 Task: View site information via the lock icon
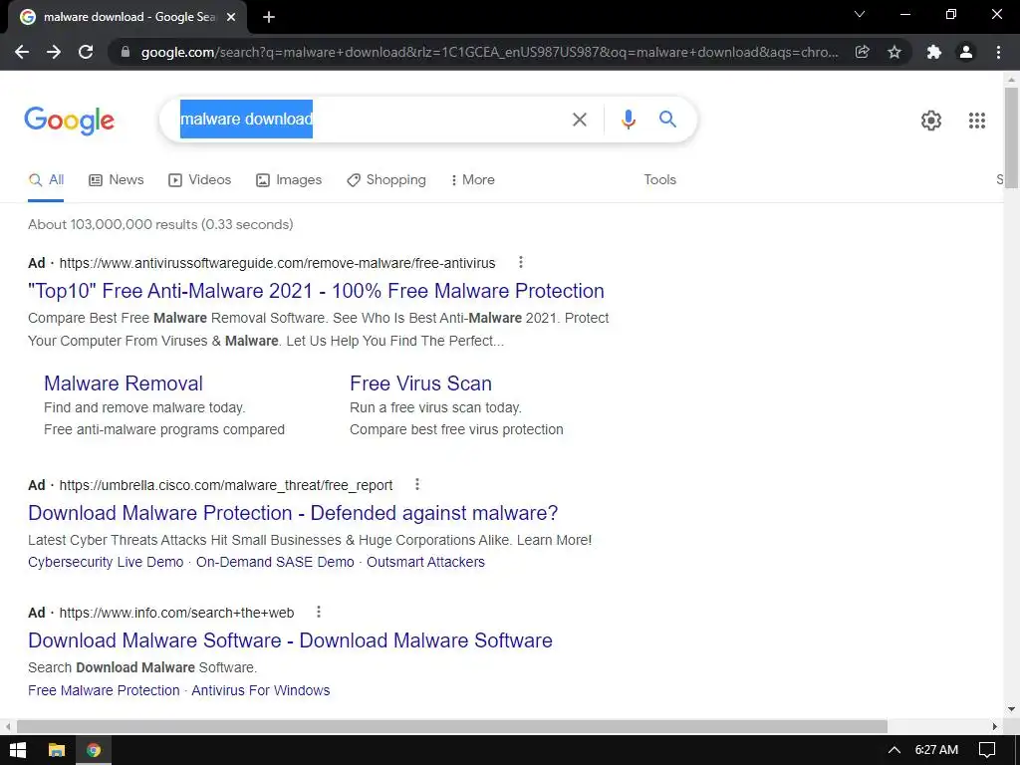click(x=126, y=52)
